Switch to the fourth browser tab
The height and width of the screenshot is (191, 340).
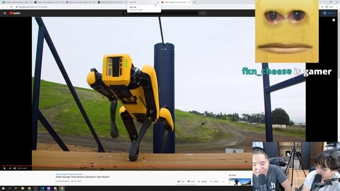pyautogui.click(x=112, y=2)
